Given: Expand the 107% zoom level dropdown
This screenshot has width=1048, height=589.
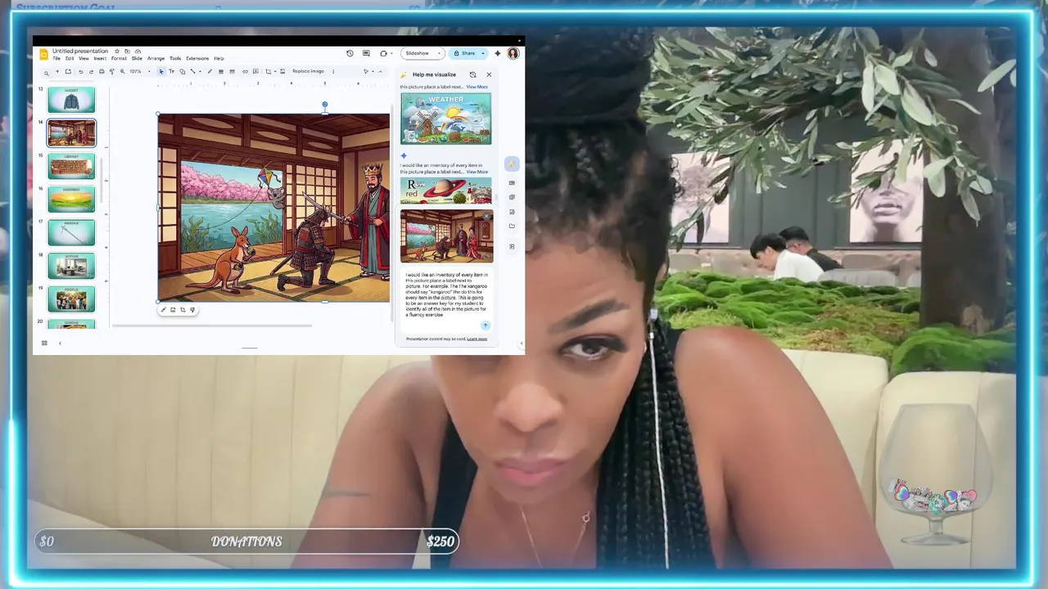Looking at the screenshot, I should [149, 71].
